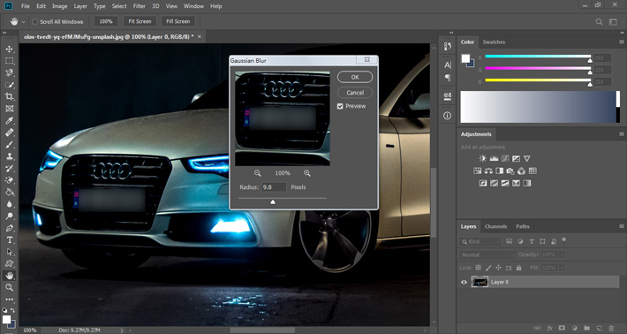The height and width of the screenshot is (334, 627).
Task: Select the Quick Selection tool
Action: coord(9,85)
